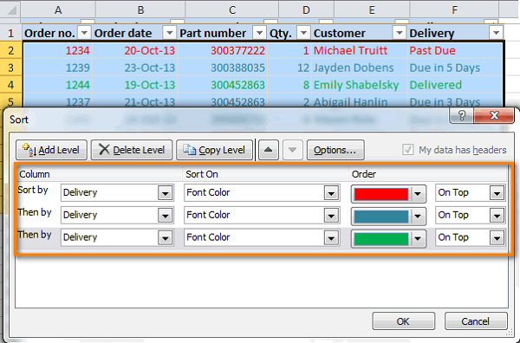The width and height of the screenshot is (520, 343).
Task: Open the Customer column filter dropdown
Action: [400, 33]
